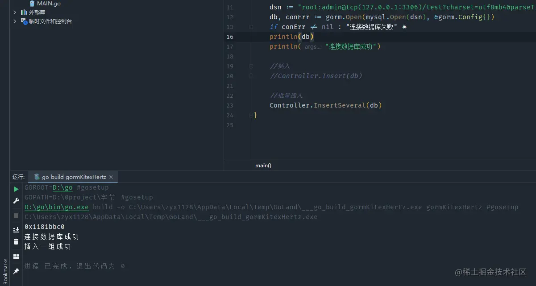The height and width of the screenshot is (286, 536).
Task: Expand folded if block on line 13
Action: (251, 27)
